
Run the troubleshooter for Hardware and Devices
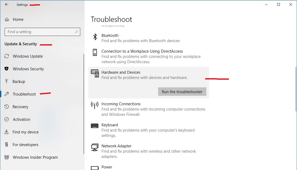coord(182,92)
